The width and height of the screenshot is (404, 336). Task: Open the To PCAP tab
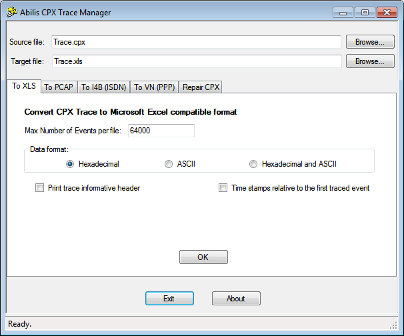(59, 87)
